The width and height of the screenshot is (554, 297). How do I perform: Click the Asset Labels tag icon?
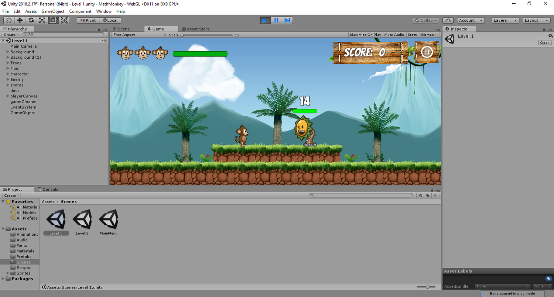[548, 279]
